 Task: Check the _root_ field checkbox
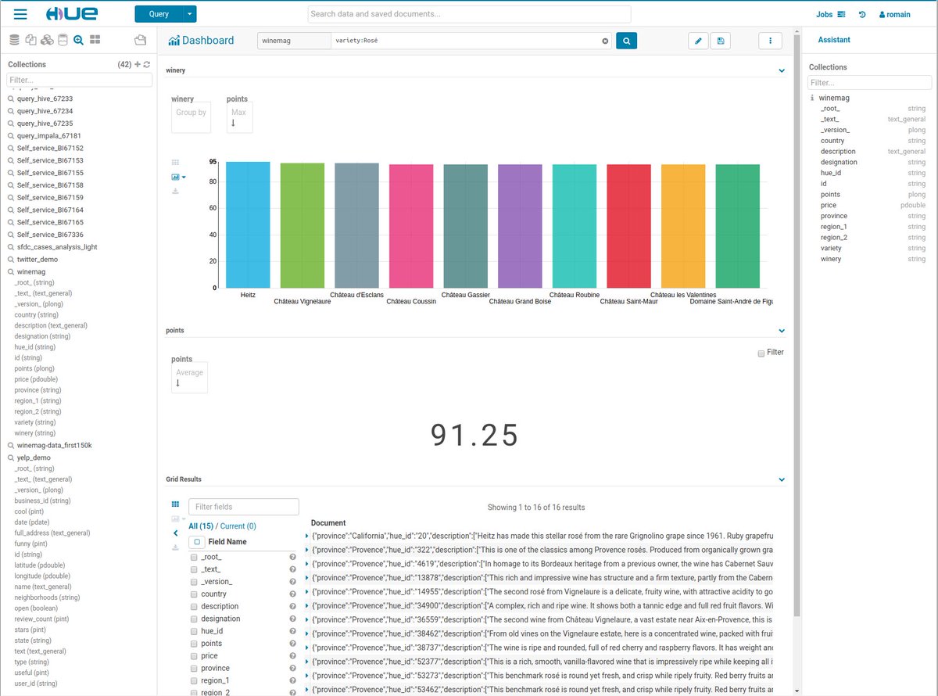[x=194, y=557]
